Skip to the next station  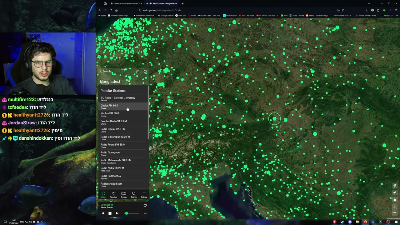[x=117, y=213]
